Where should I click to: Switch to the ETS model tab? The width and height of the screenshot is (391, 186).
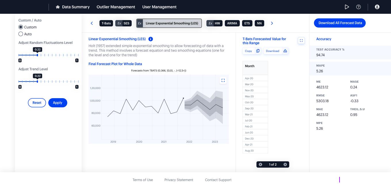(247, 23)
